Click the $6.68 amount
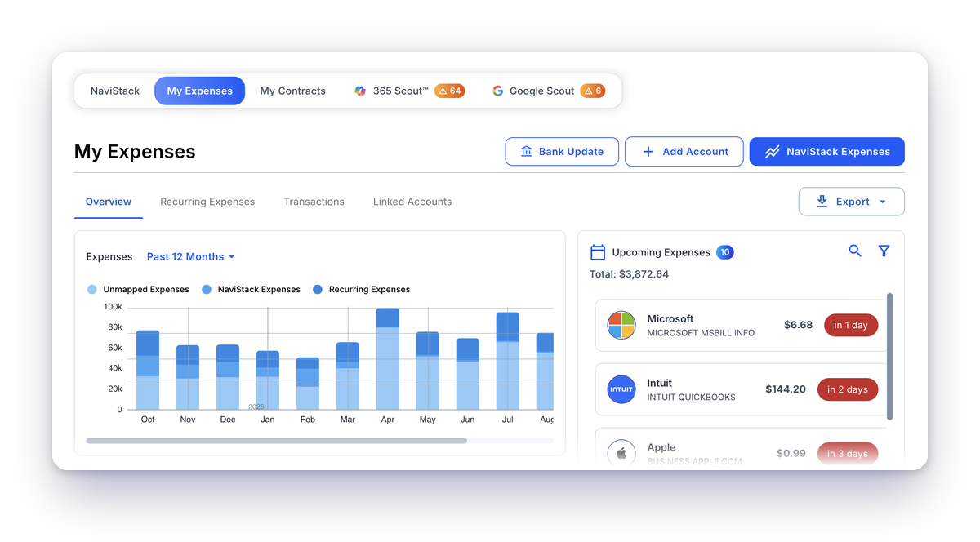This screenshot has height=542, width=980. (799, 325)
